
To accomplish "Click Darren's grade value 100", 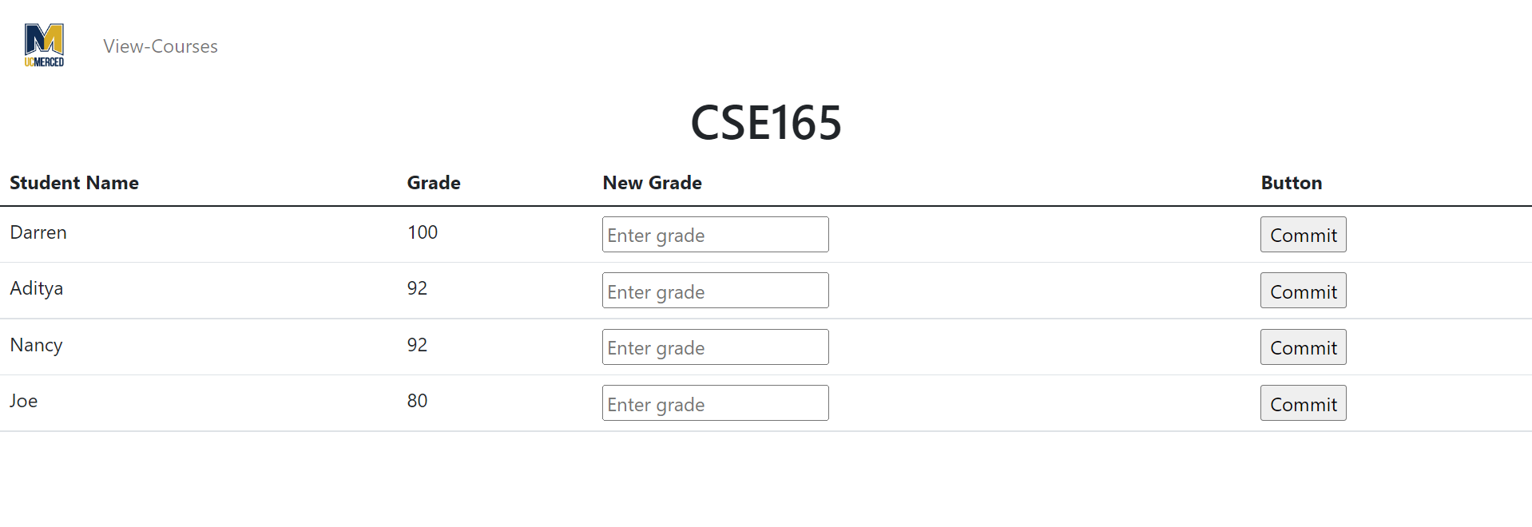I will coord(422,232).
